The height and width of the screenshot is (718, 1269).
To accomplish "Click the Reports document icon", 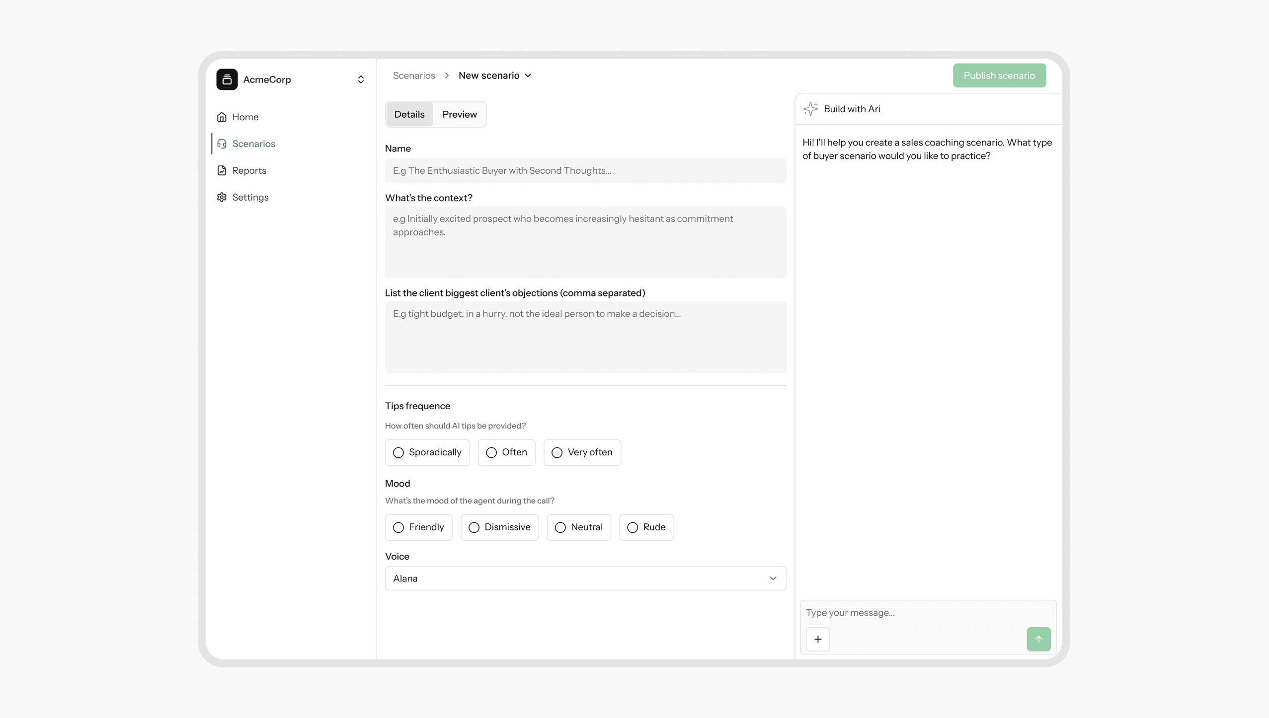I will pos(222,170).
